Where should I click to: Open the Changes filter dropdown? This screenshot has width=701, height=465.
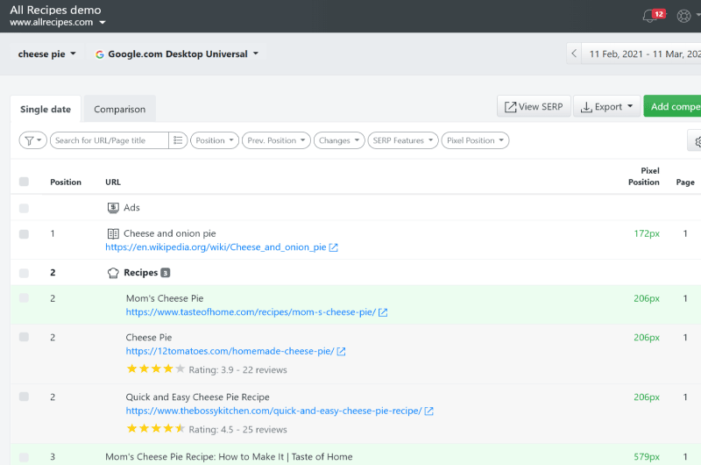339,140
